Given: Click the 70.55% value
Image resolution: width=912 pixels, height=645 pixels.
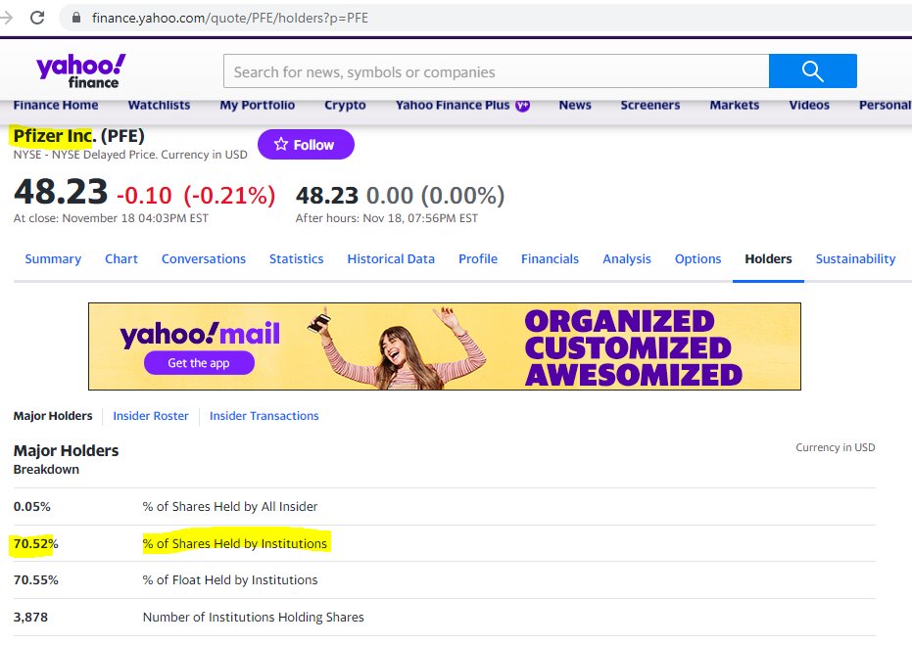Looking at the screenshot, I should (35, 579).
